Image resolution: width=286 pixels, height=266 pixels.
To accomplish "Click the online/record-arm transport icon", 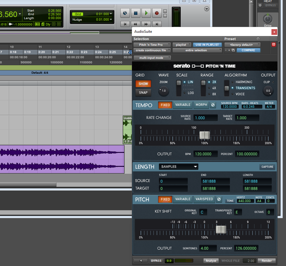I will [125, 13].
